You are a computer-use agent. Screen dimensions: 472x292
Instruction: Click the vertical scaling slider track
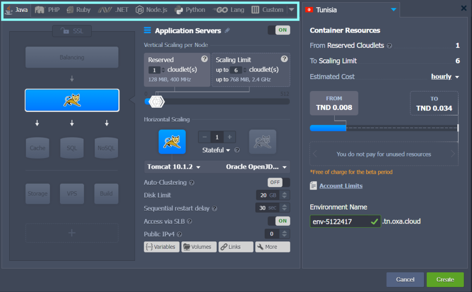[x=218, y=102]
